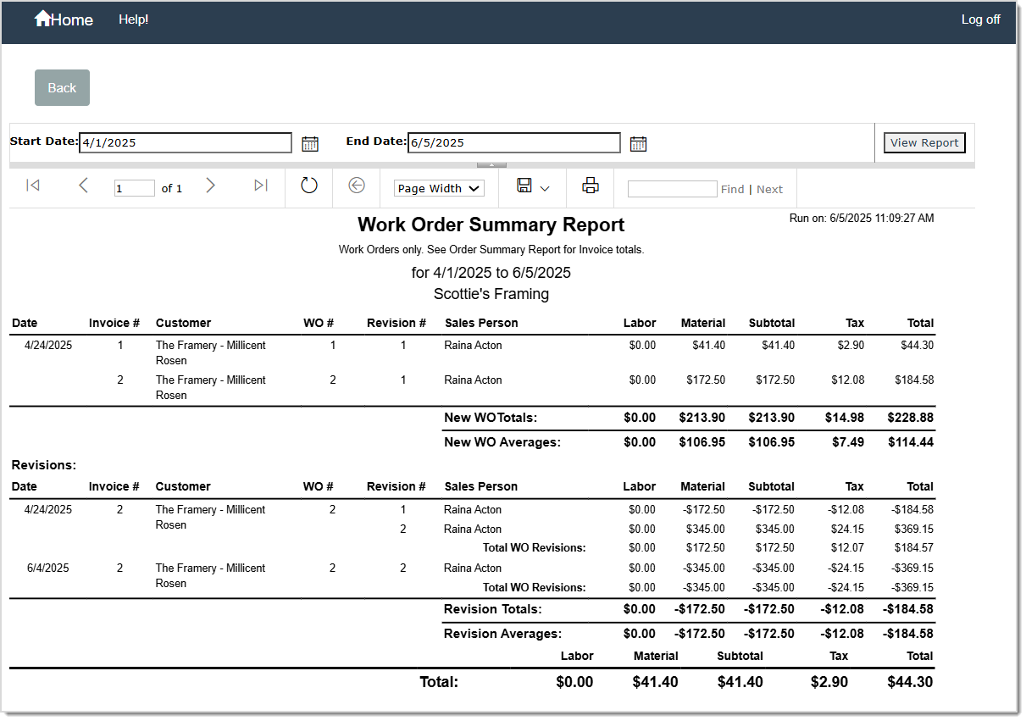Open the calendar picker for Start Date
1026x721 pixels.
point(309,142)
